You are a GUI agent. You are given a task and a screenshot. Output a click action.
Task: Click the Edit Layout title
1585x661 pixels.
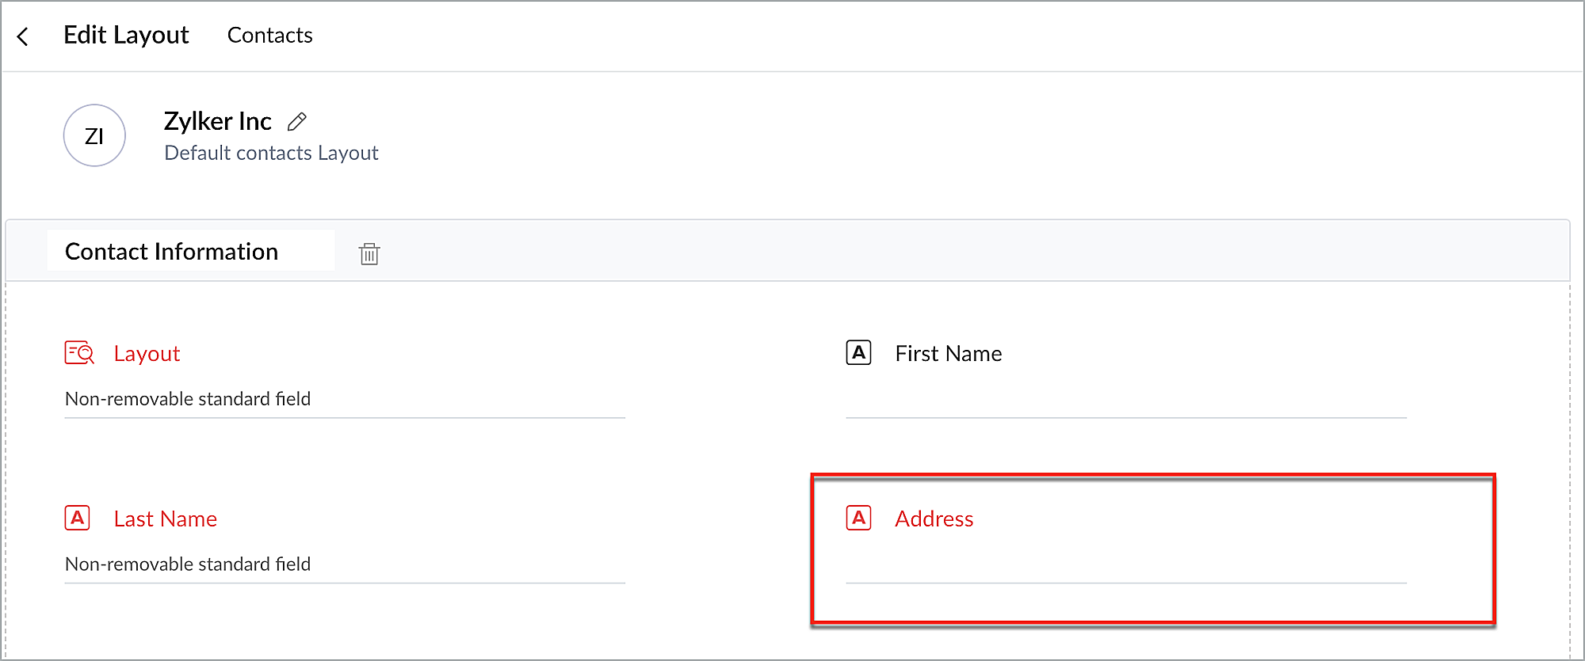pyautogui.click(x=126, y=35)
